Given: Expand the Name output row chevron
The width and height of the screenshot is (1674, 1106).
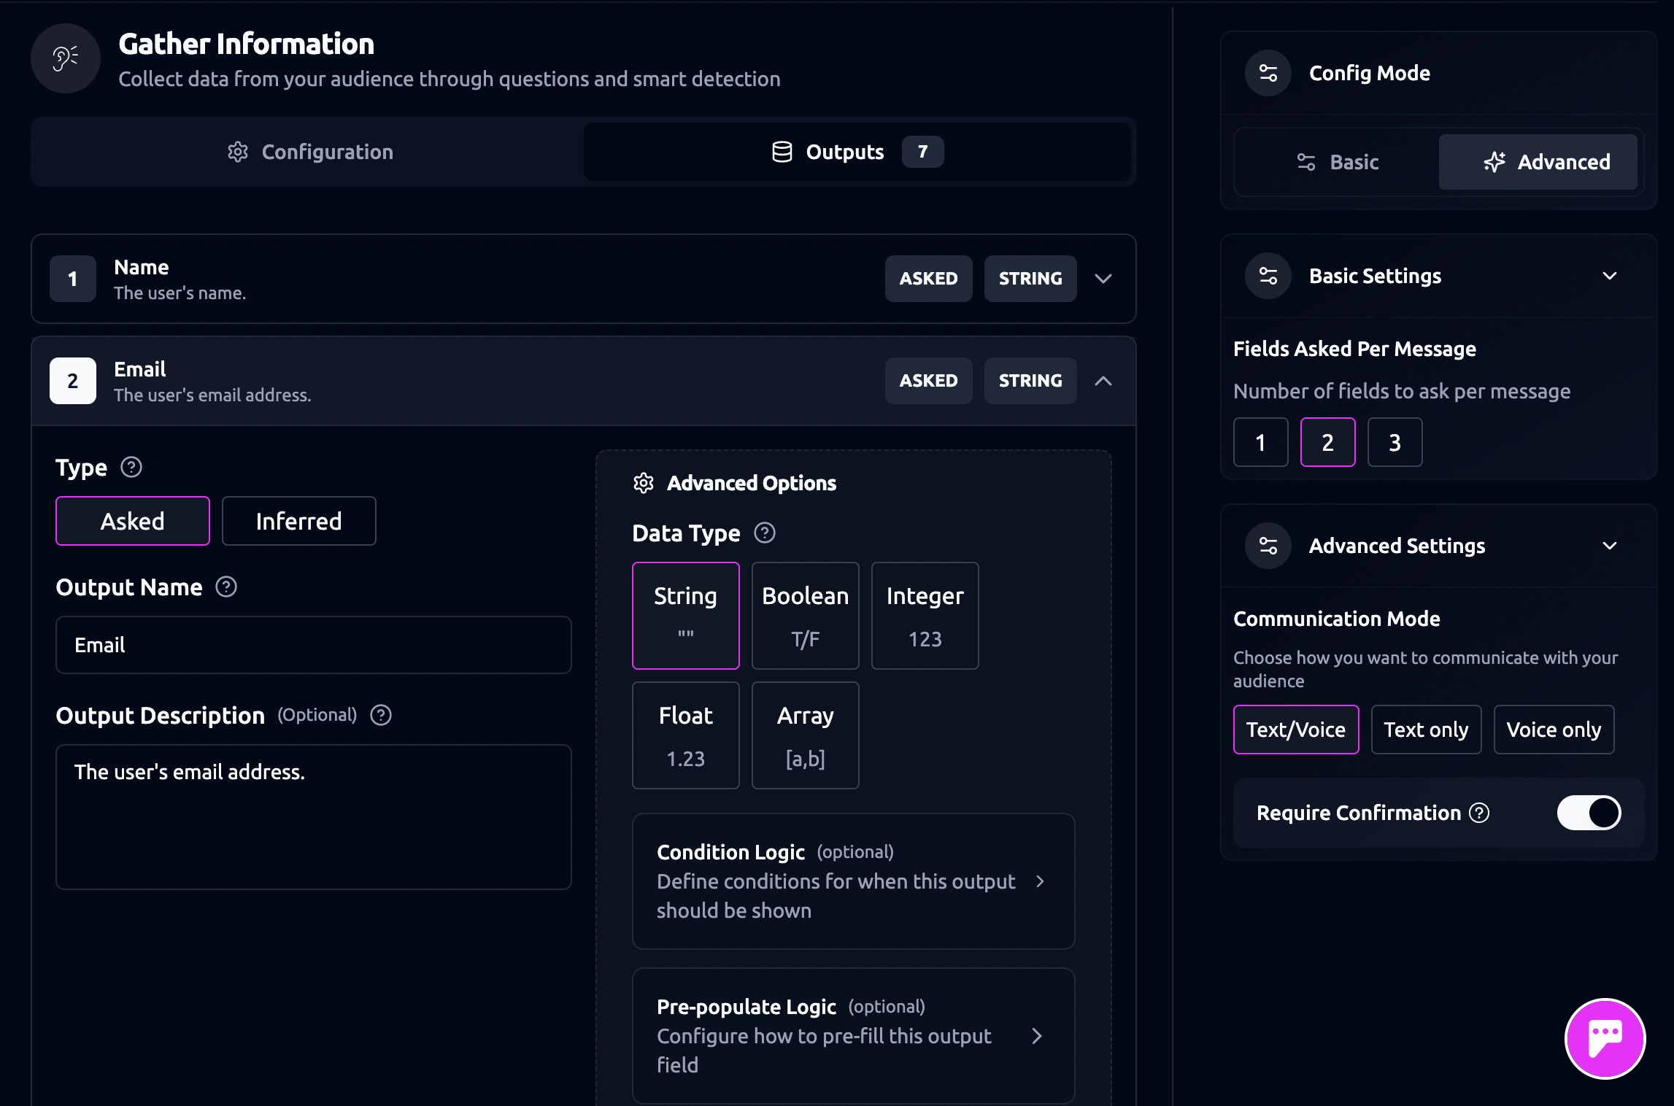Looking at the screenshot, I should (x=1103, y=279).
